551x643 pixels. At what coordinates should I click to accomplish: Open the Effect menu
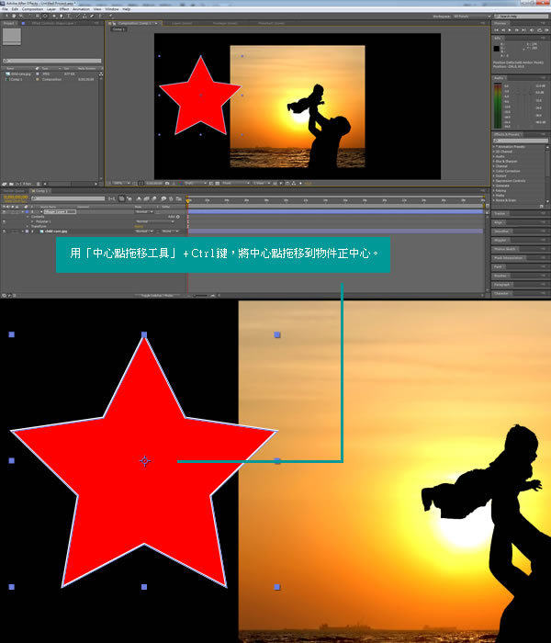pos(64,9)
